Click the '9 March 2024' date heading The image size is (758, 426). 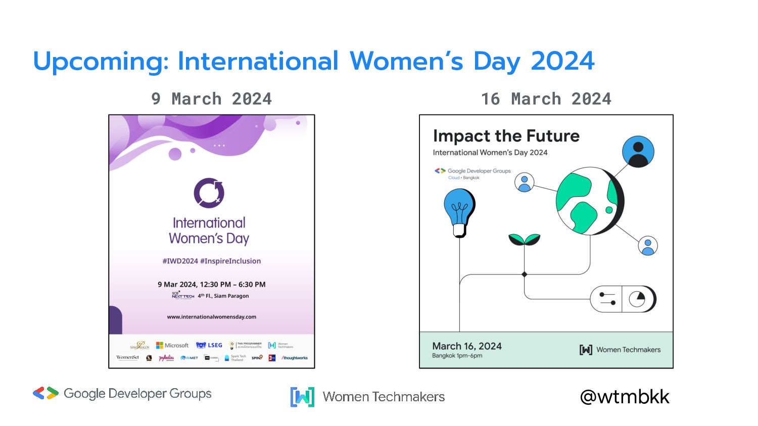[212, 98]
